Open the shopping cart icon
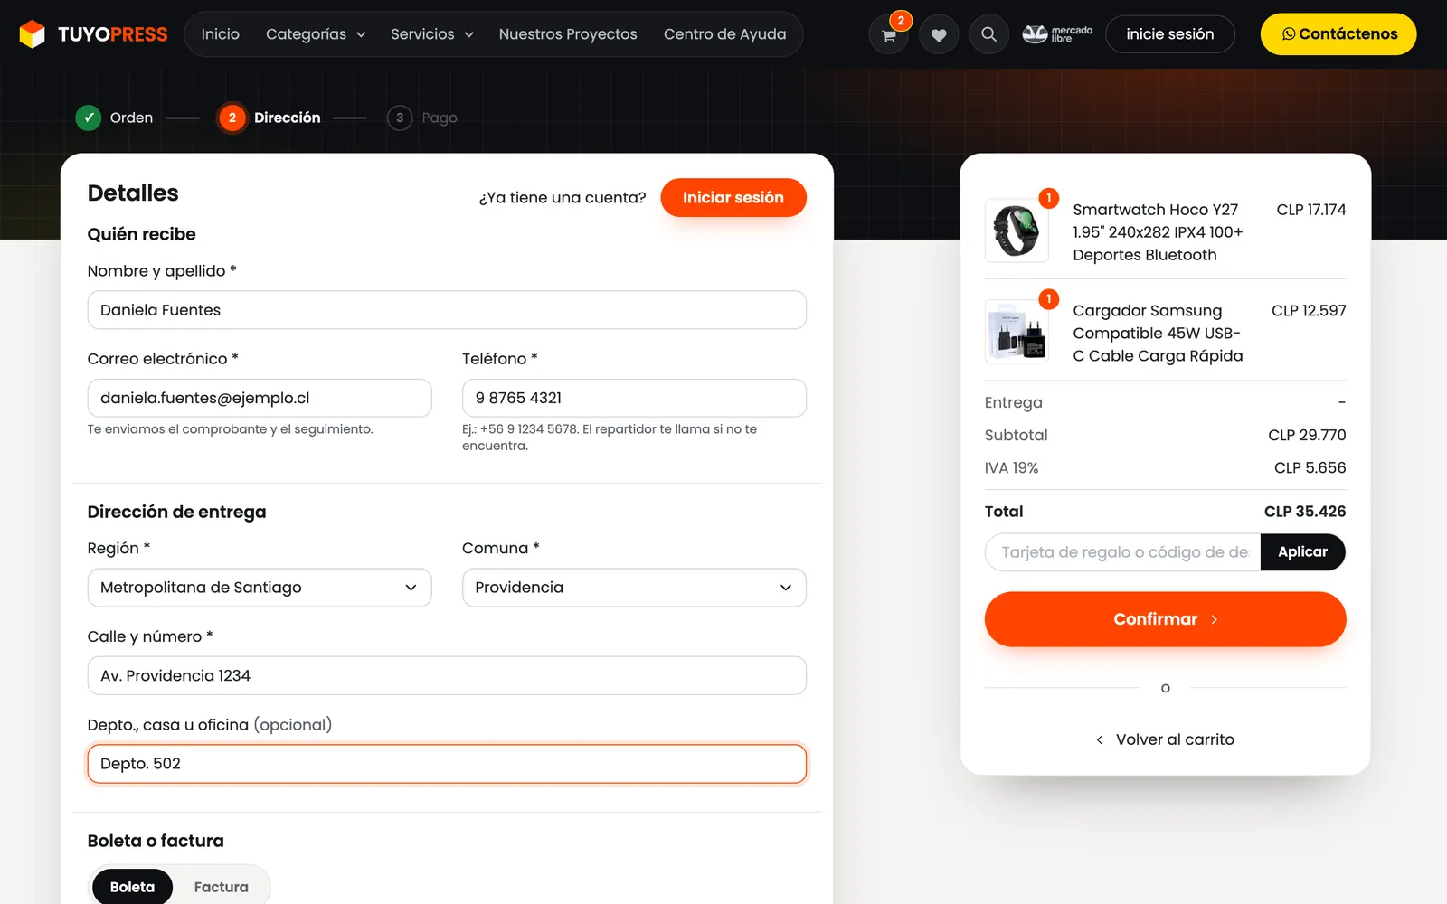Screen dimensions: 1447x904 coord(889,34)
